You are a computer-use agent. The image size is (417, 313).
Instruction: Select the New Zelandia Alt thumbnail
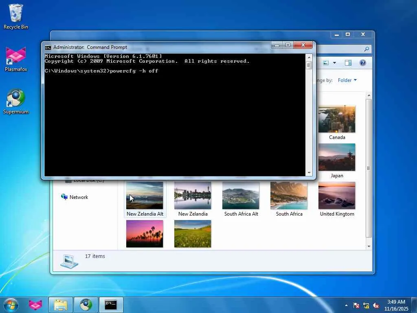click(x=145, y=195)
